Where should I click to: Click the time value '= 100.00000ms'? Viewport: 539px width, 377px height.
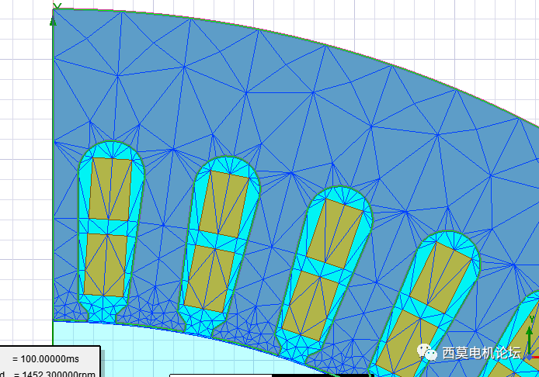click(46, 359)
